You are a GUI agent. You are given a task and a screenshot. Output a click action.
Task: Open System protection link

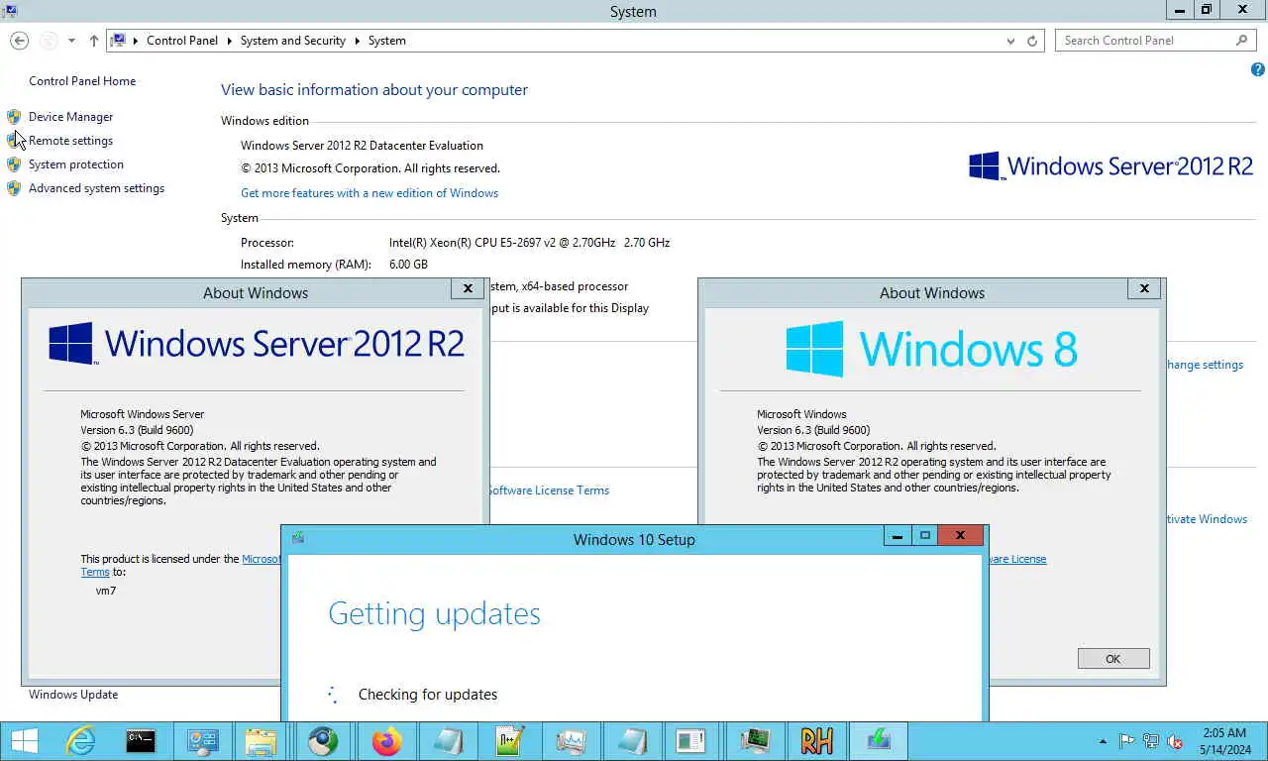pos(76,164)
